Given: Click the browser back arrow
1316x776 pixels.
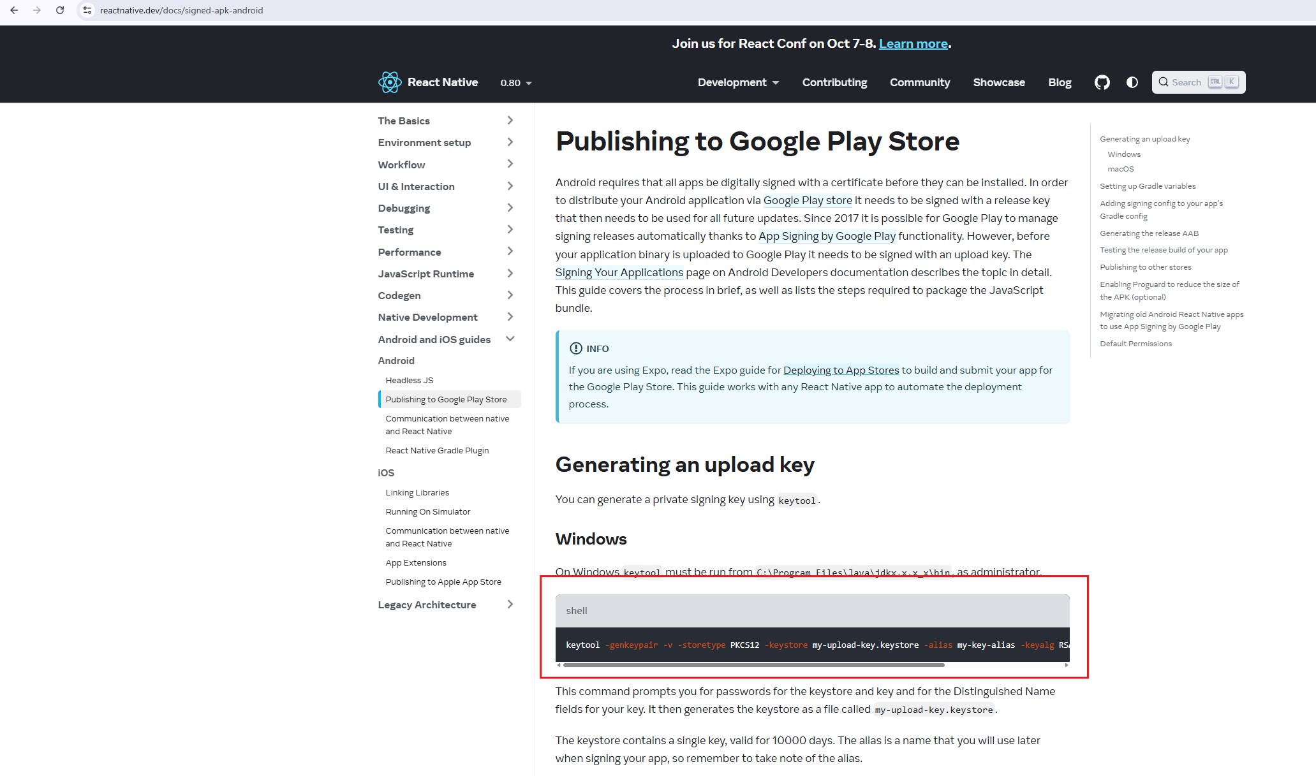Looking at the screenshot, I should [14, 10].
